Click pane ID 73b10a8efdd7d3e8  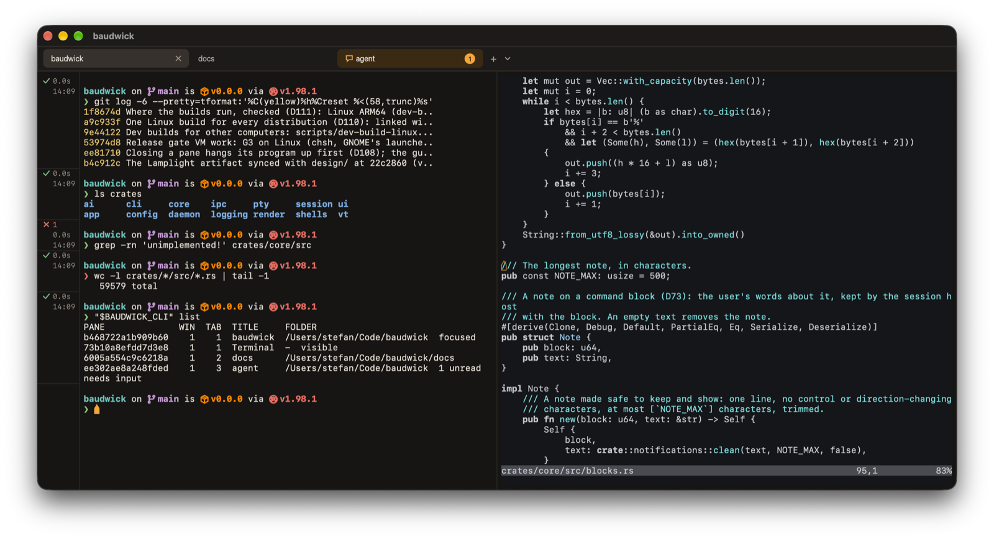point(126,348)
